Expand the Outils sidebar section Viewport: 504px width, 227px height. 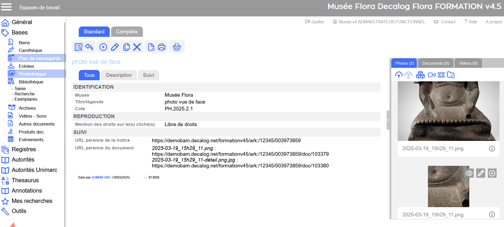(19, 211)
